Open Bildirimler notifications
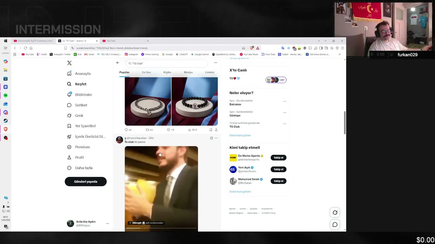 [x=80, y=95]
